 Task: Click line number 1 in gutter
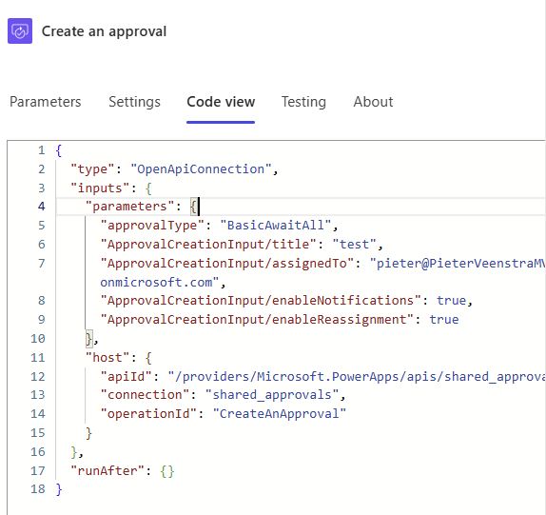[x=42, y=150]
